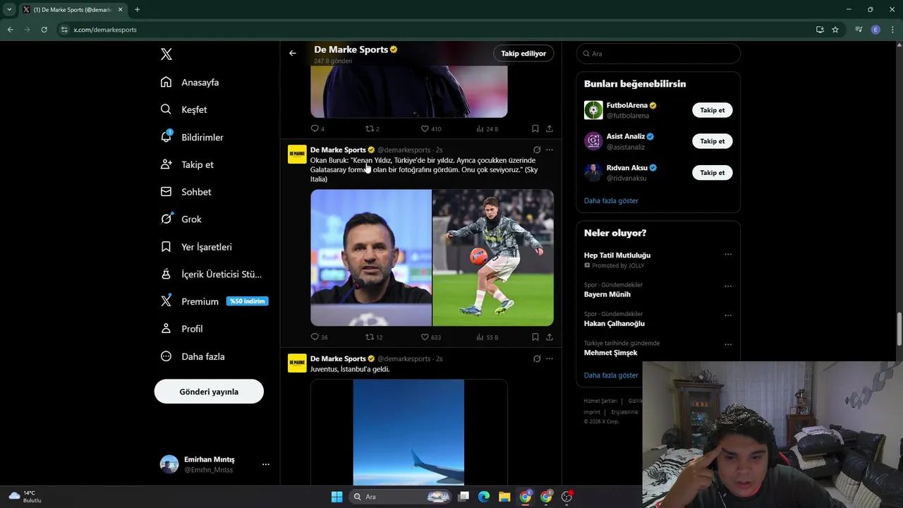
Task: Click Daha fazla göster under Neler oluyor
Action: point(611,375)
